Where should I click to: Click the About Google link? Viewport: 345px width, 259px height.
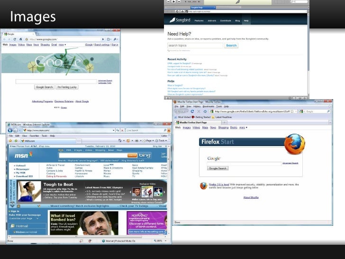pos(82,102)
